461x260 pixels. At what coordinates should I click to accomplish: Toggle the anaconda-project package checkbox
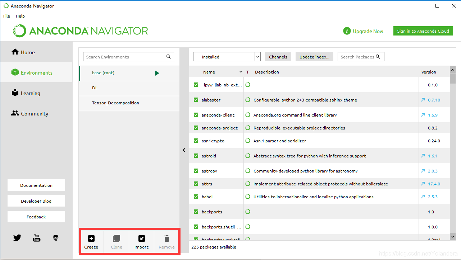tap(196, 128)
